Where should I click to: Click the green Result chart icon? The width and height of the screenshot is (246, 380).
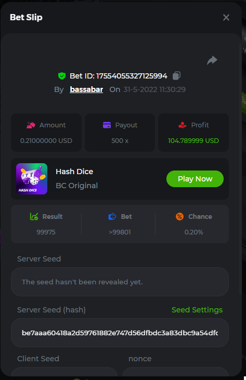tap(34, 216)
